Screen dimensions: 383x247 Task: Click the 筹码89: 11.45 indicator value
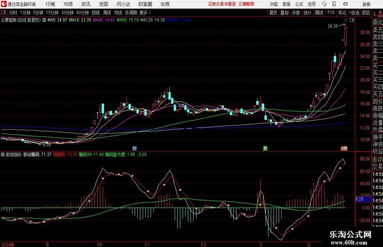[91, 154]
